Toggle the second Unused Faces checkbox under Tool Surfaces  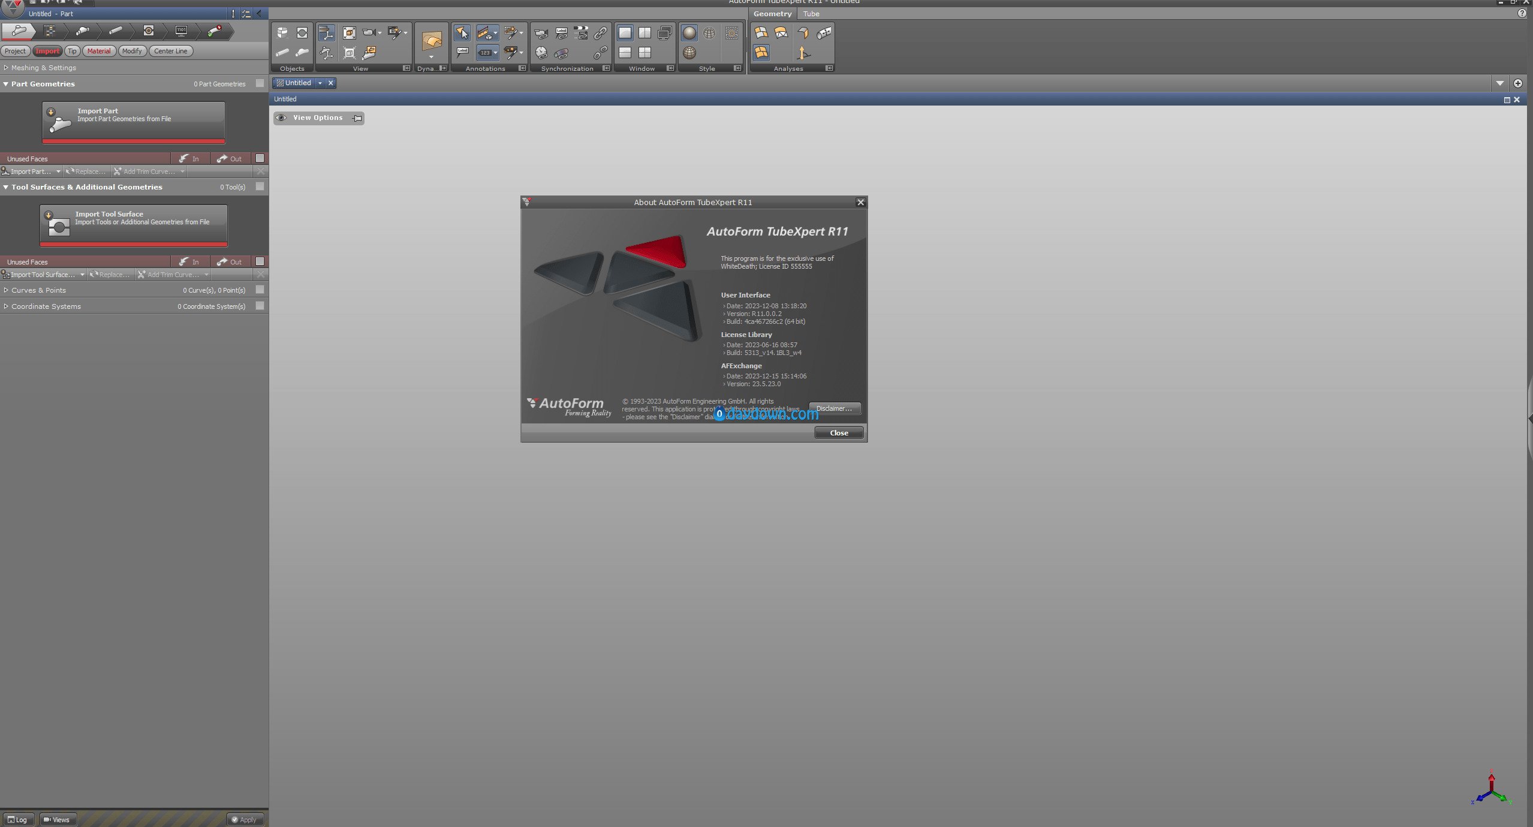click(260, 261)
